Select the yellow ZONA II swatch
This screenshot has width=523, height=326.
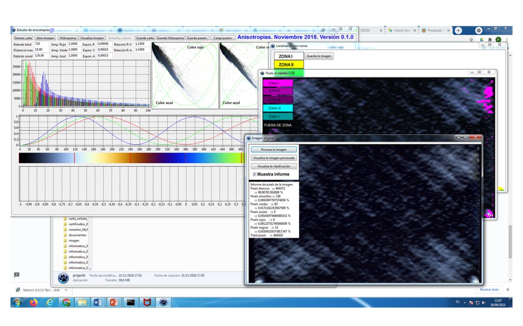click(x=289, y=65)
